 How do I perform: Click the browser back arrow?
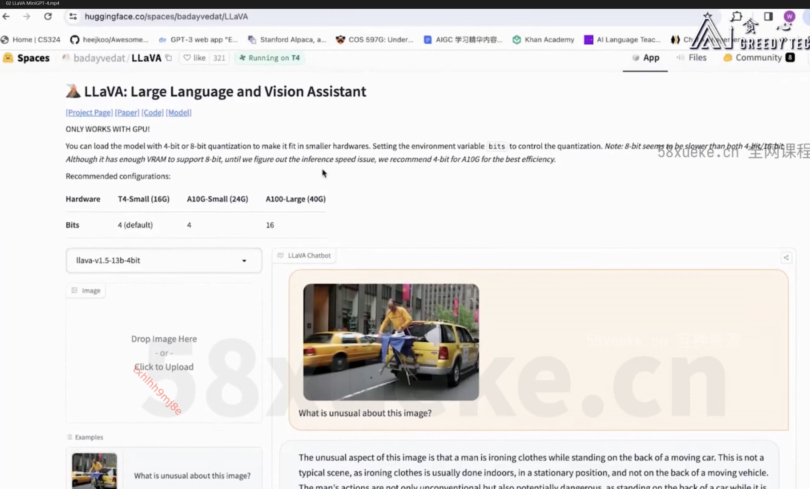(6, 16)
